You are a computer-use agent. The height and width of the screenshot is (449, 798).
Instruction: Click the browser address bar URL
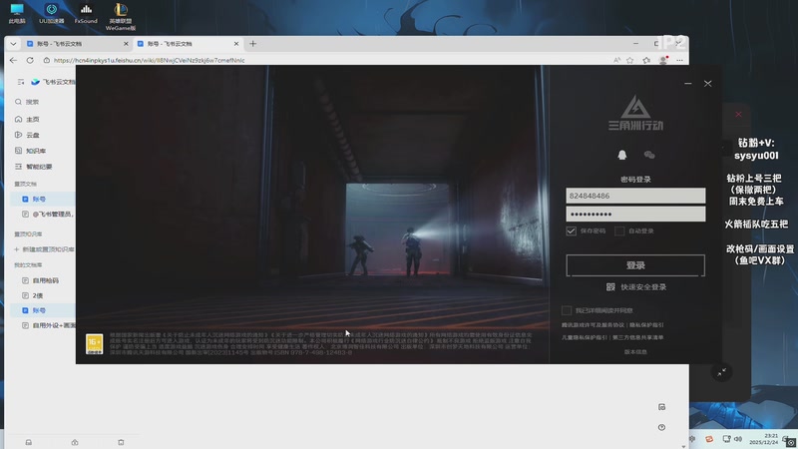tap(149, 60)
